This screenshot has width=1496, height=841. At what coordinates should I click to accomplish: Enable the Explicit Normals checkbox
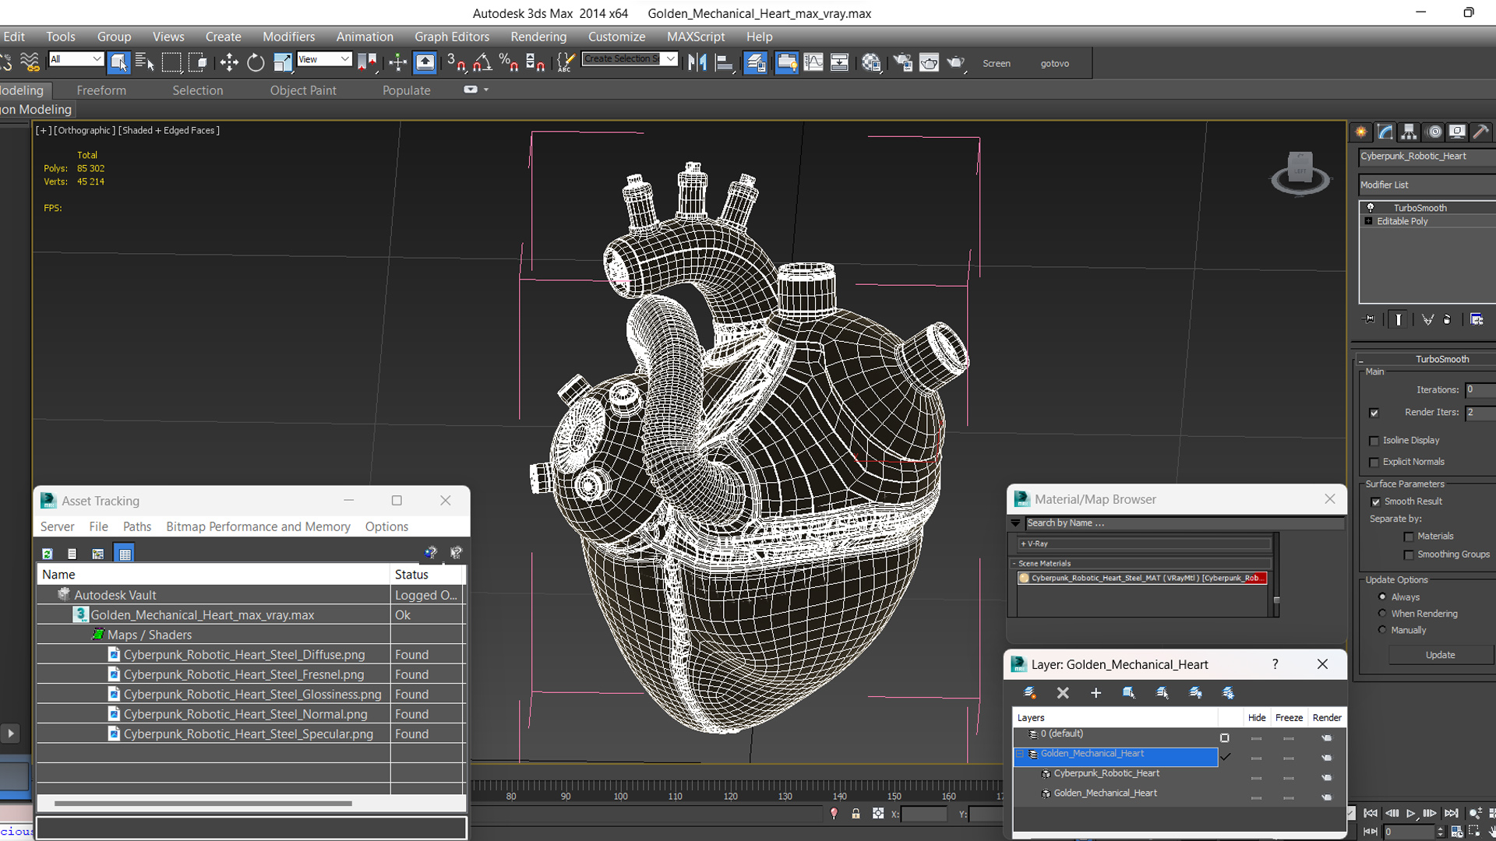(1374, 463)
